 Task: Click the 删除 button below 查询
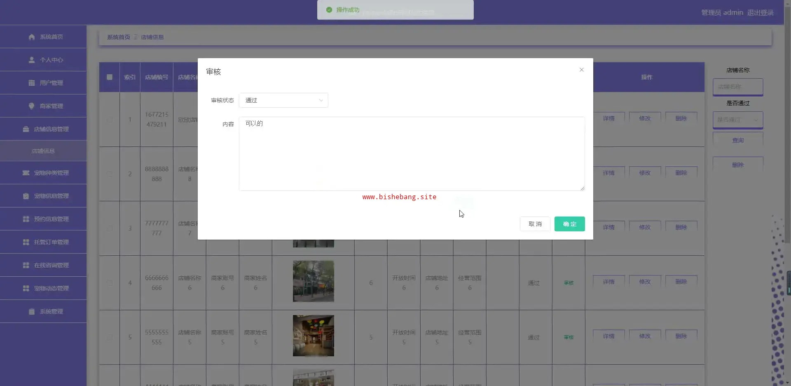(738, 165)
